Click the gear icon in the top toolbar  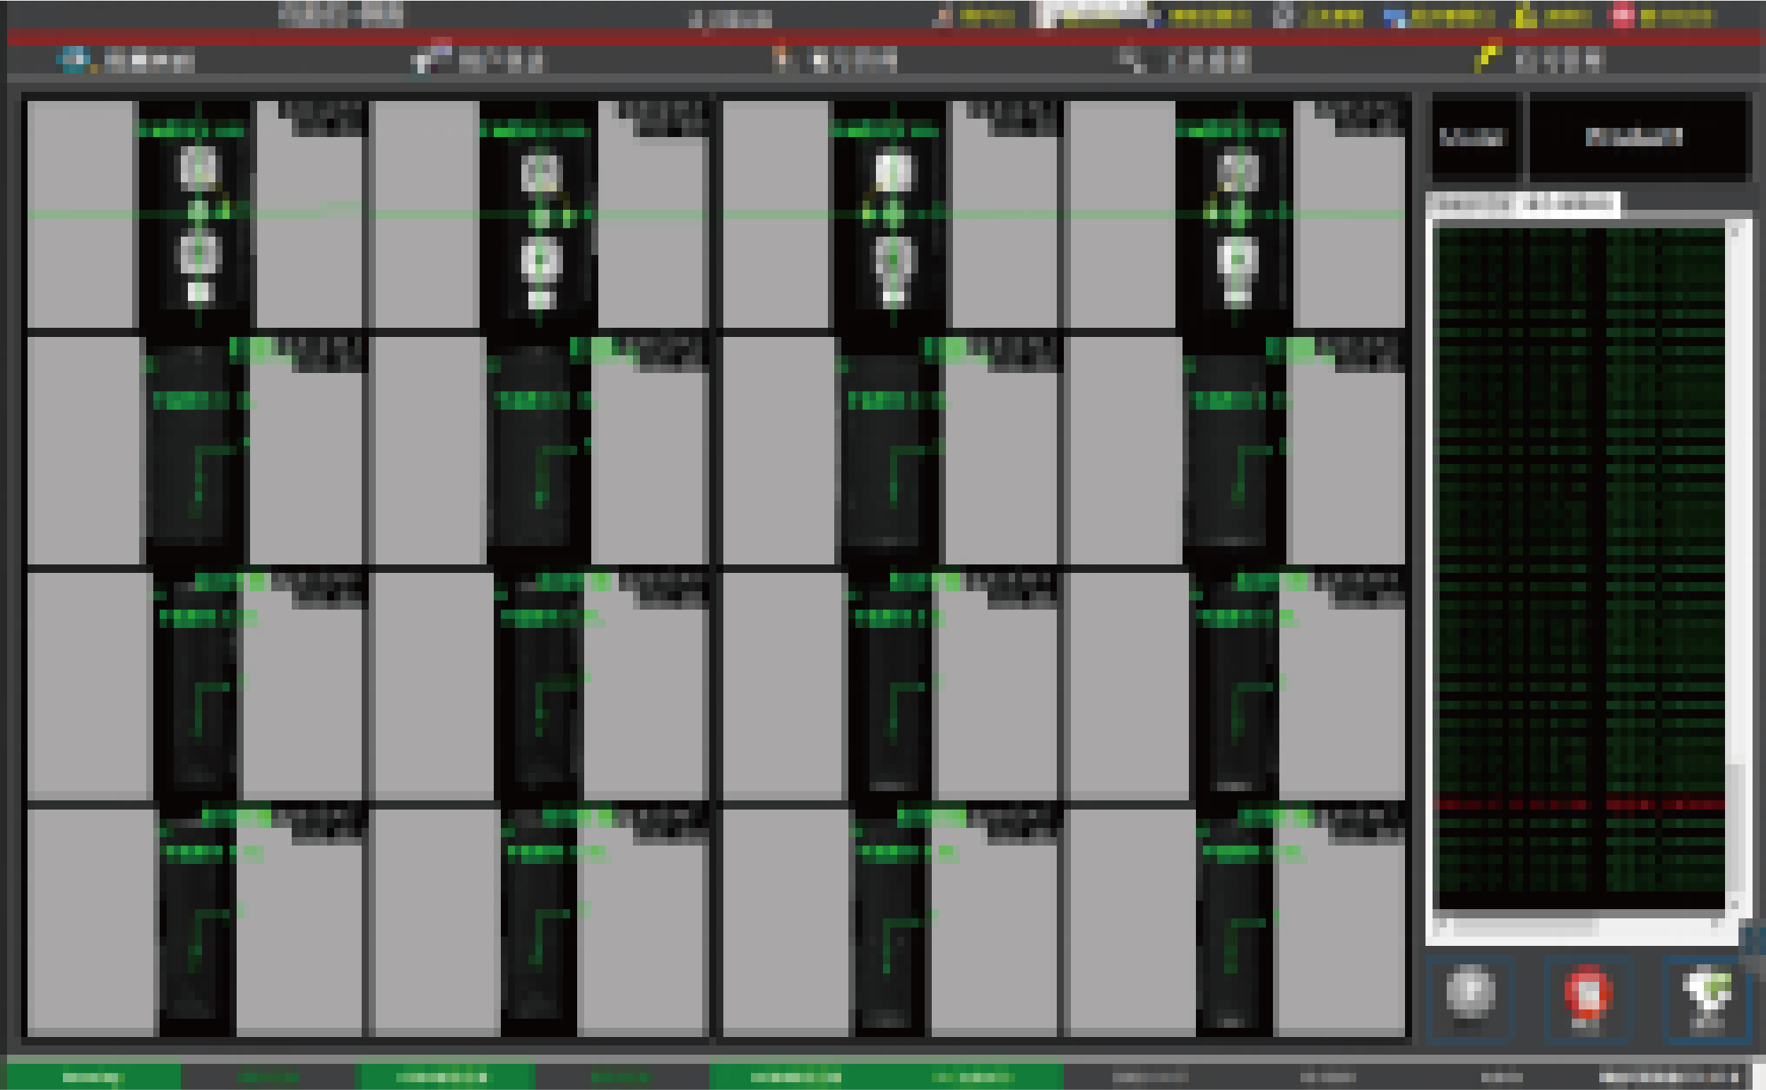[1282, 16]
